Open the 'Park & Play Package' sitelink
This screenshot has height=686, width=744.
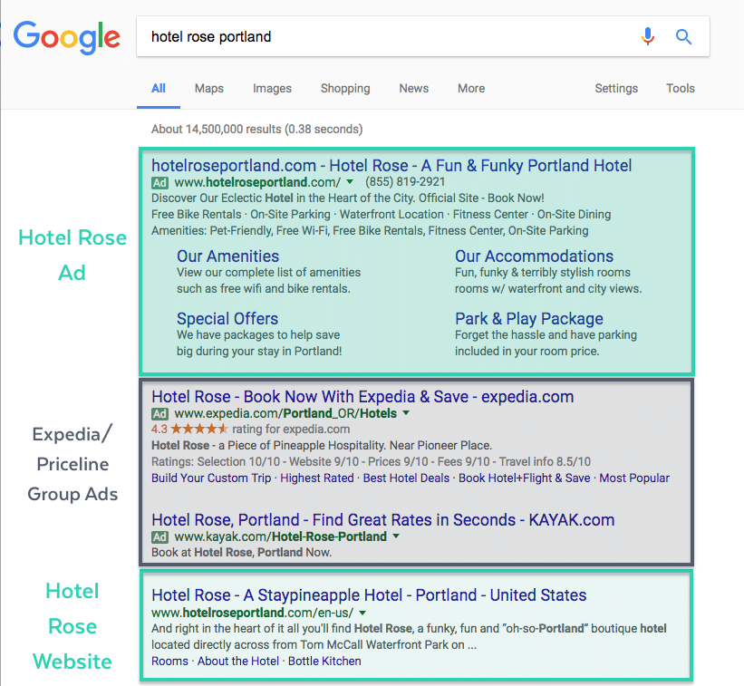click(529, 319)
